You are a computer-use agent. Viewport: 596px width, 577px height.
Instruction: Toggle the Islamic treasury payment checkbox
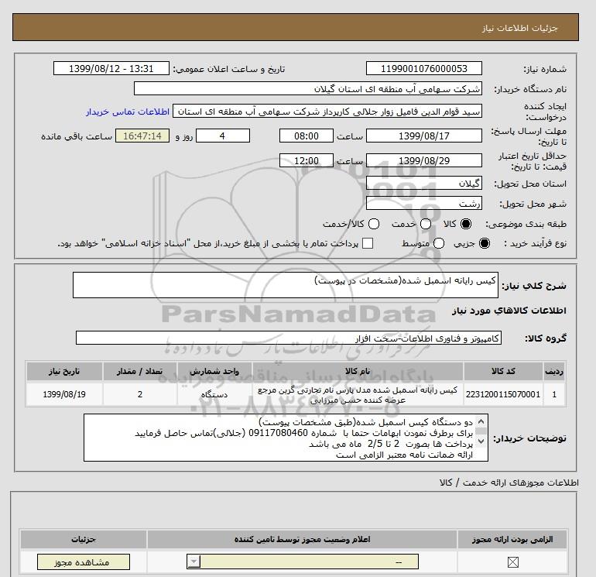(368, 243)
